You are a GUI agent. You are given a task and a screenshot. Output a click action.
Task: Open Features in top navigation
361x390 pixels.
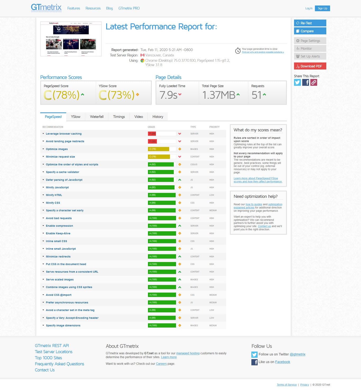pos(73,8)
